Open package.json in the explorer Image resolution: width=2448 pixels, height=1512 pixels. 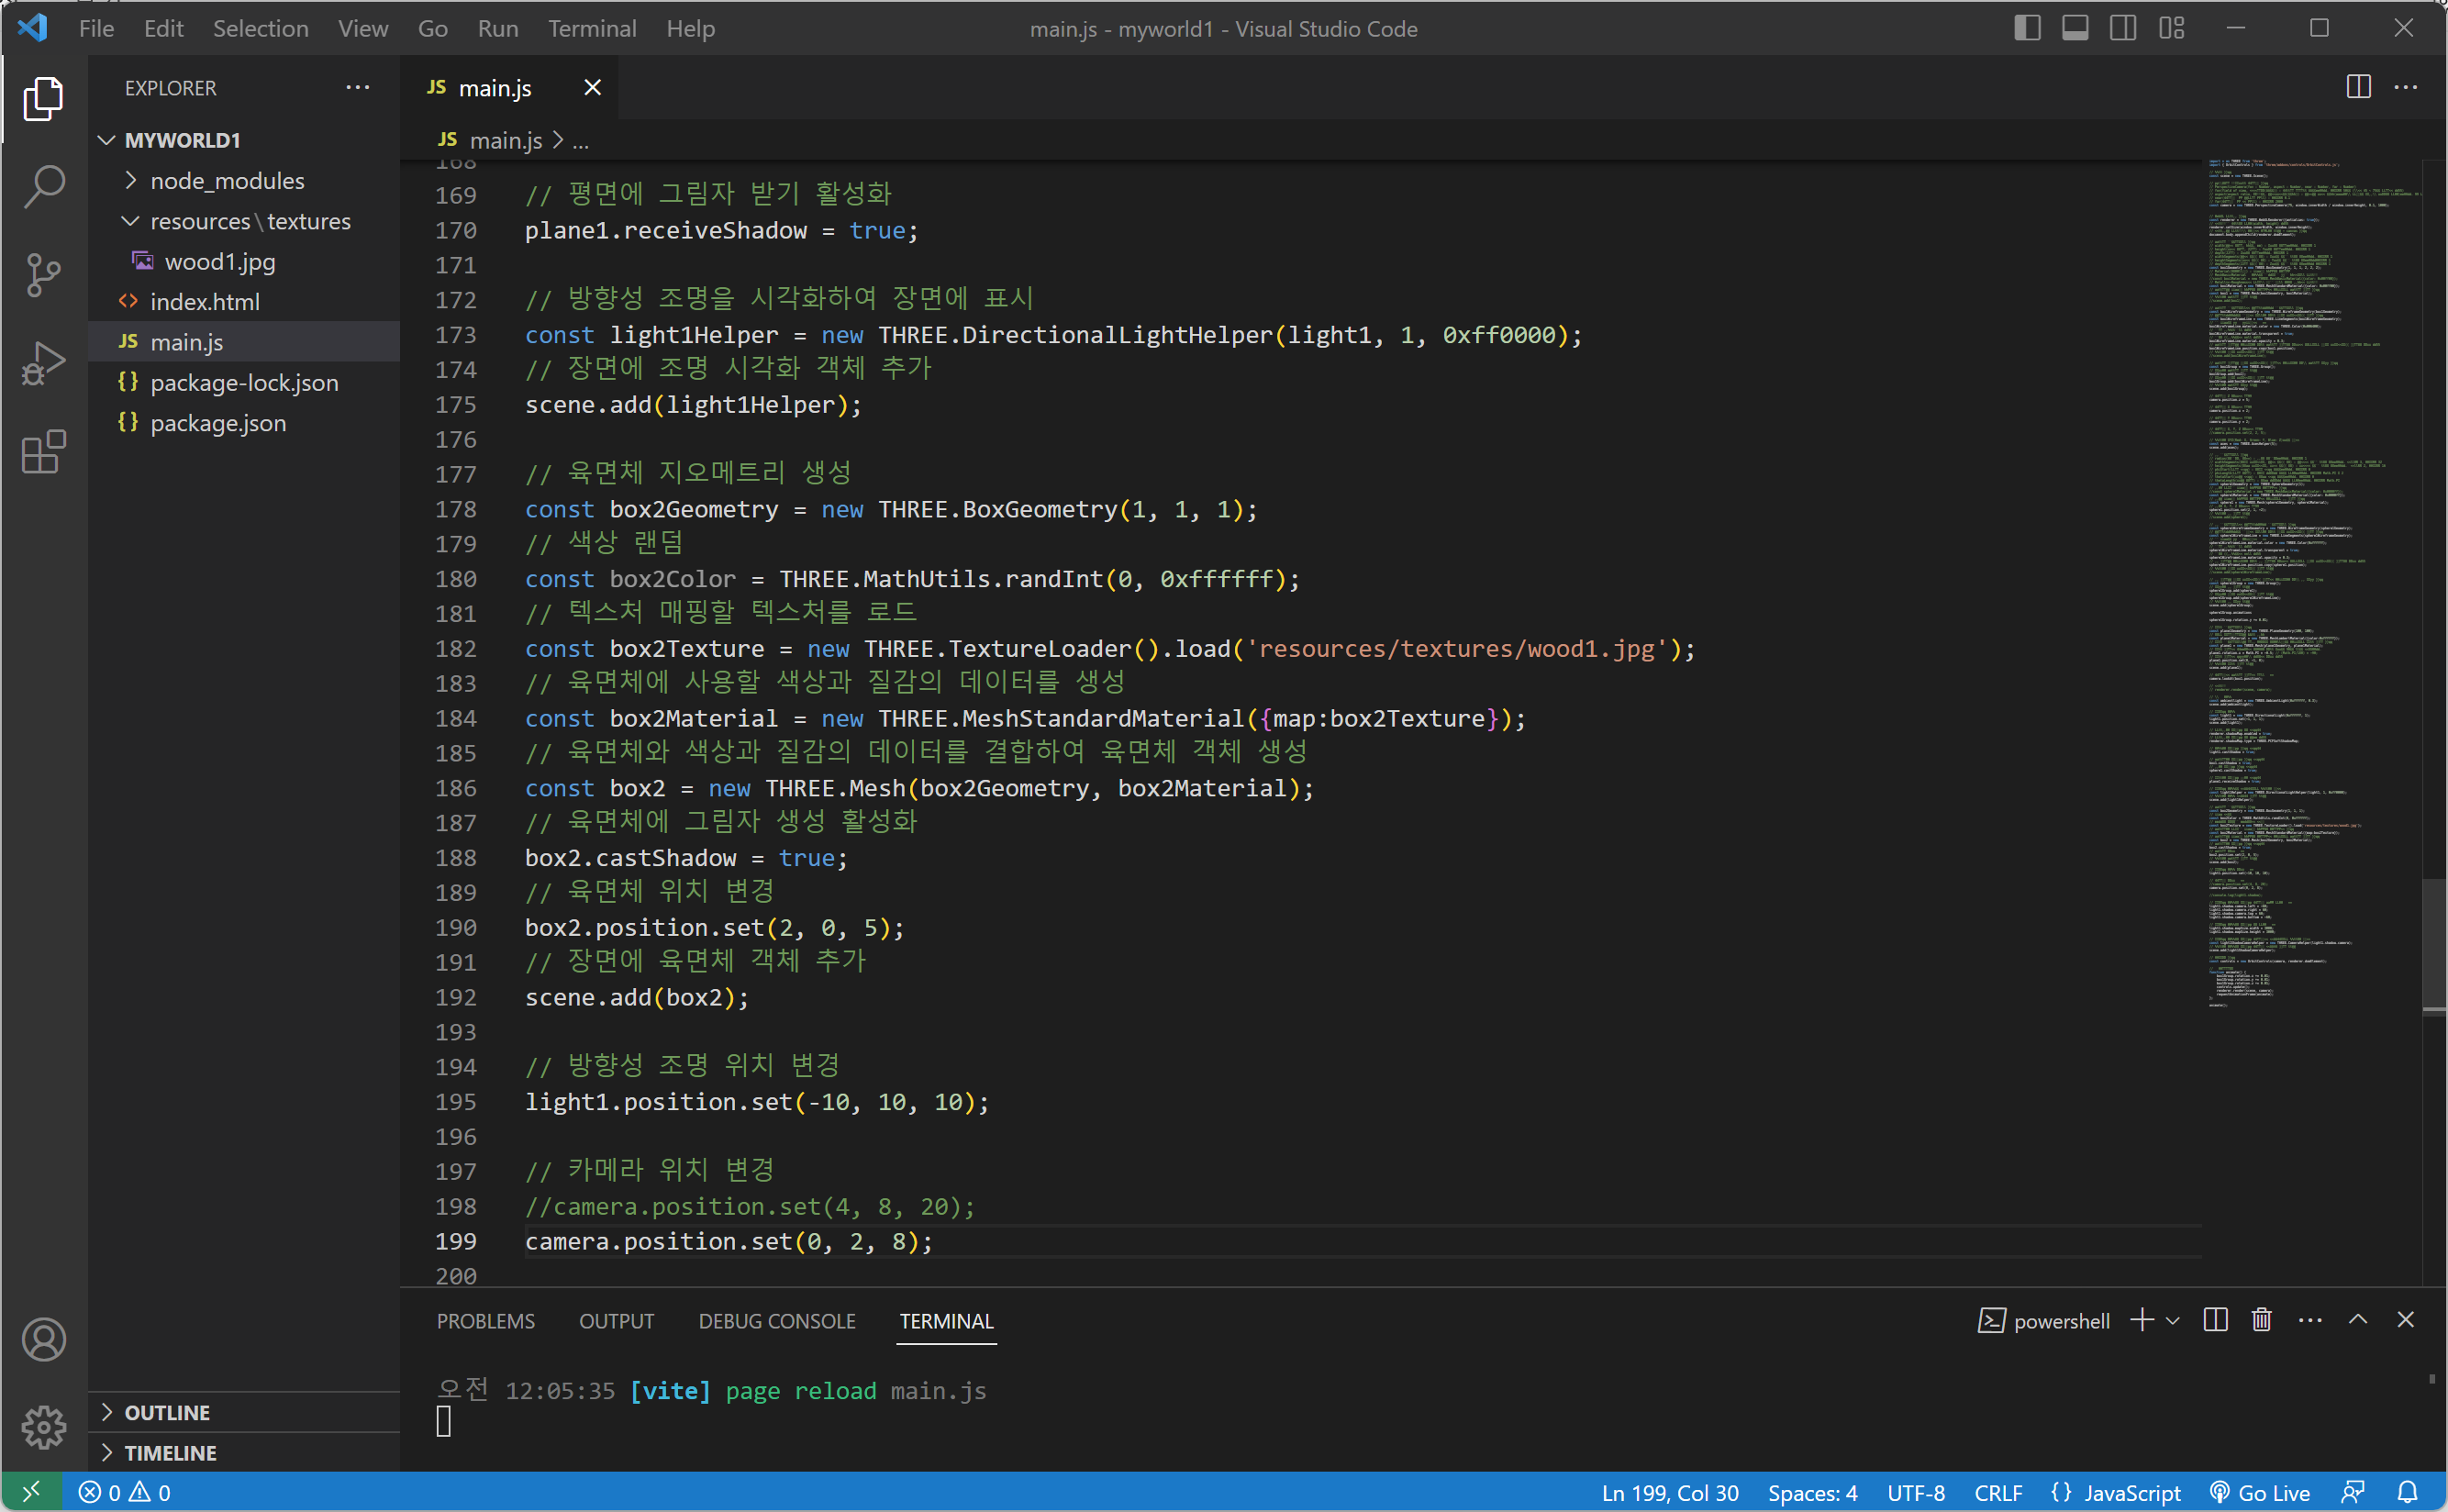point(218,423)
